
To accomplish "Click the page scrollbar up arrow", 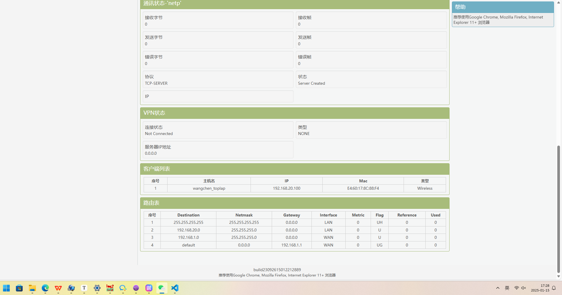I will 559,2.
